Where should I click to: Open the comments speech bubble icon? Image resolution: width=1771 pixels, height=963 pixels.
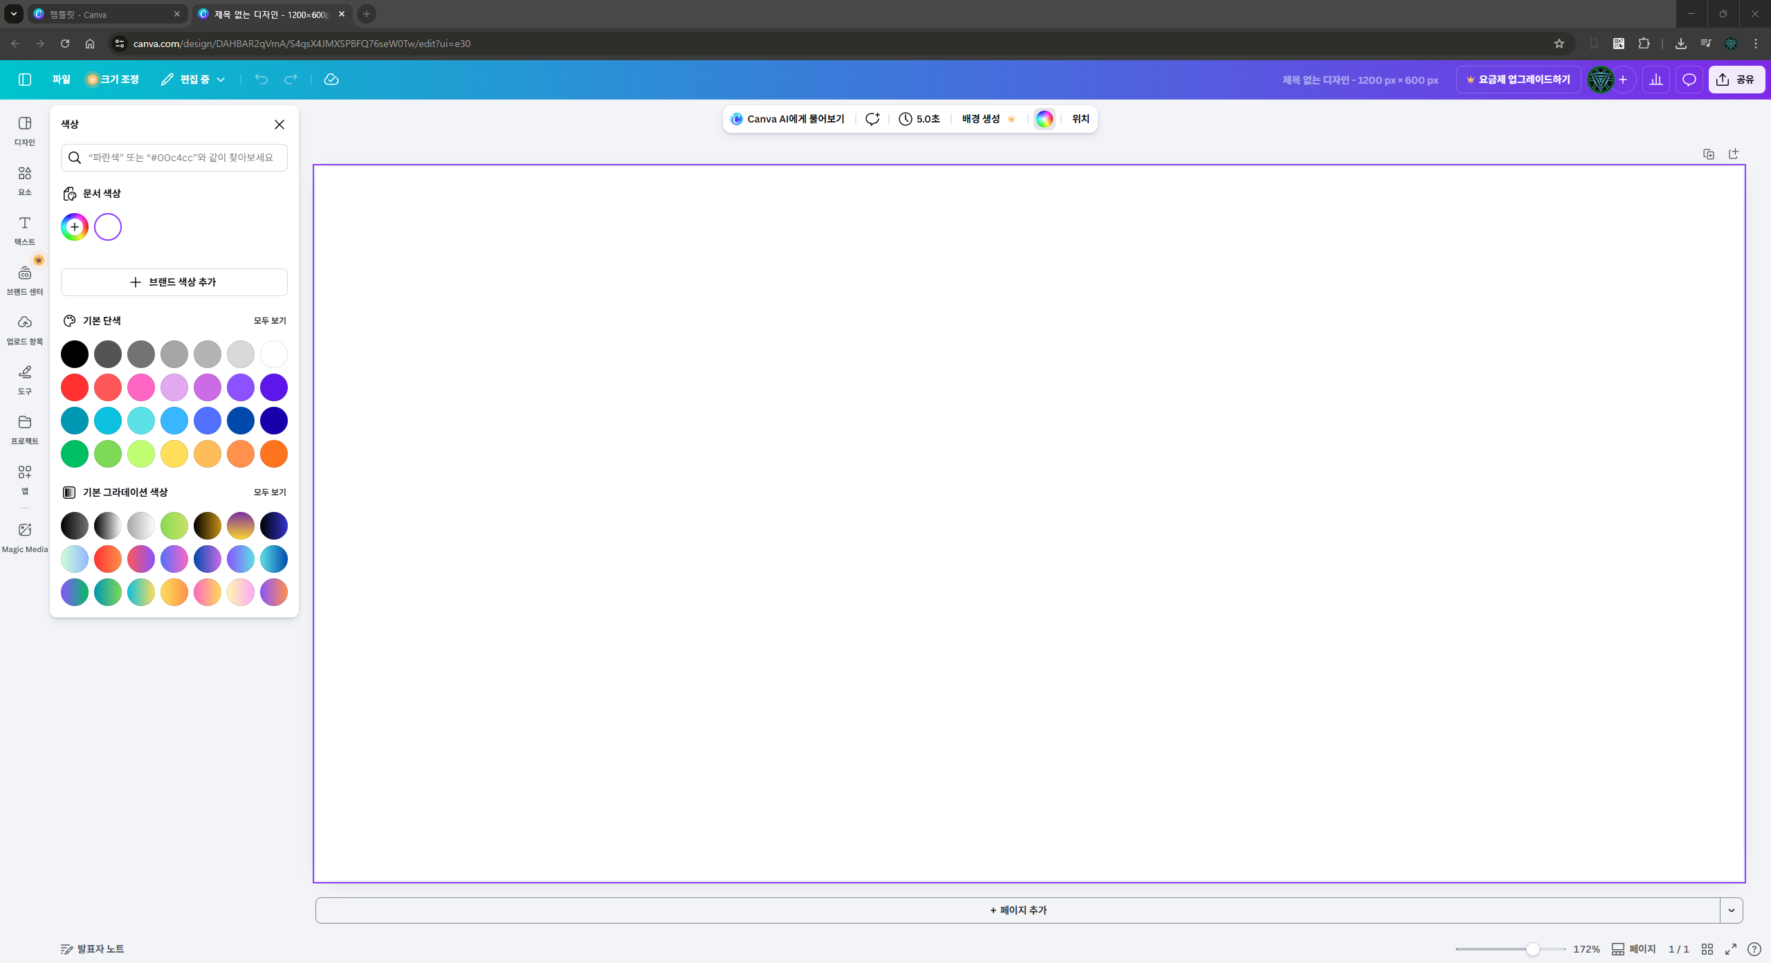[x=1689, y=80]
